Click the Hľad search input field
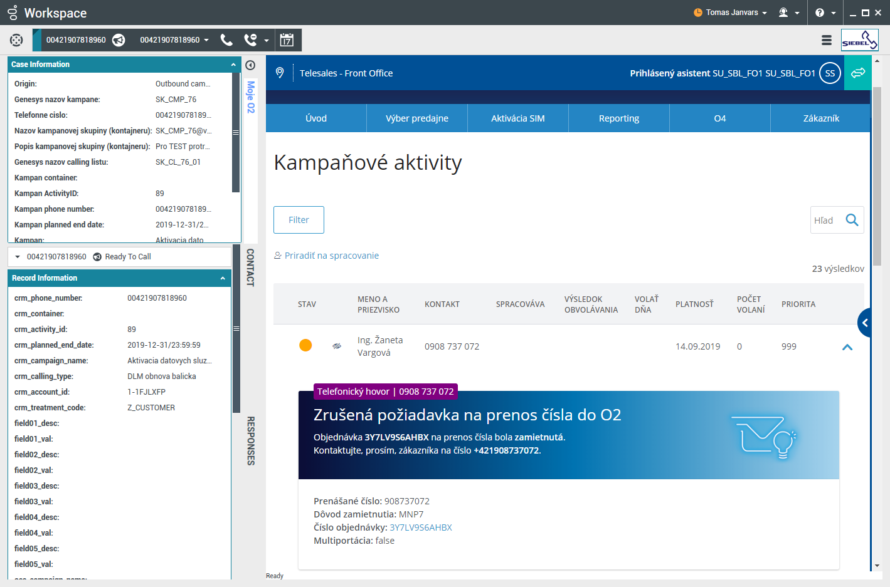 pyautogui.click(x=827, y=220)
